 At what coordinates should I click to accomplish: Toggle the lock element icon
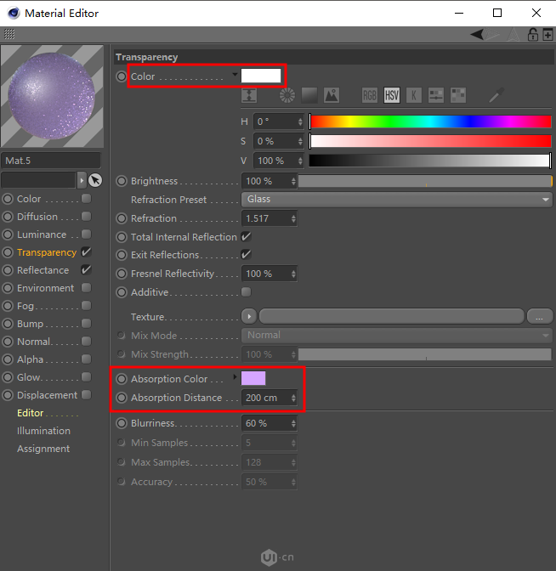[x=532, y=35]
